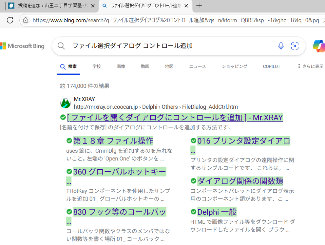Click green check badge beside 360 グローバルホットキー
Viewport: 325px width, 245px height.
(69, 171)
